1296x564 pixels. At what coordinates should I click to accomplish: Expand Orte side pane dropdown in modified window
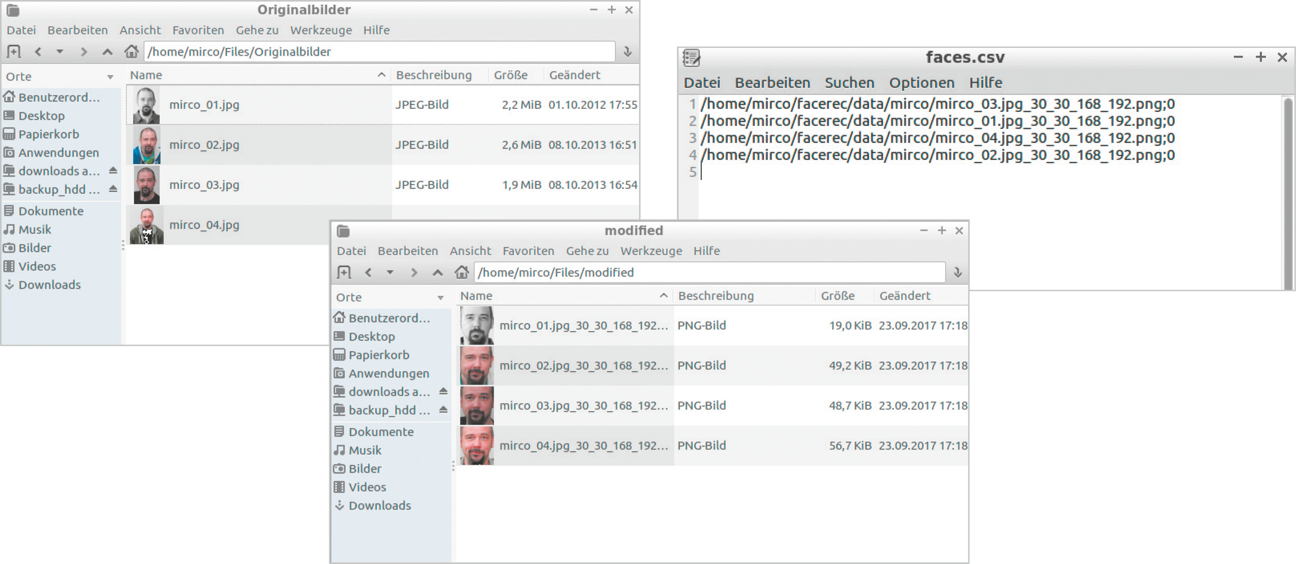(x=440, y=297)
